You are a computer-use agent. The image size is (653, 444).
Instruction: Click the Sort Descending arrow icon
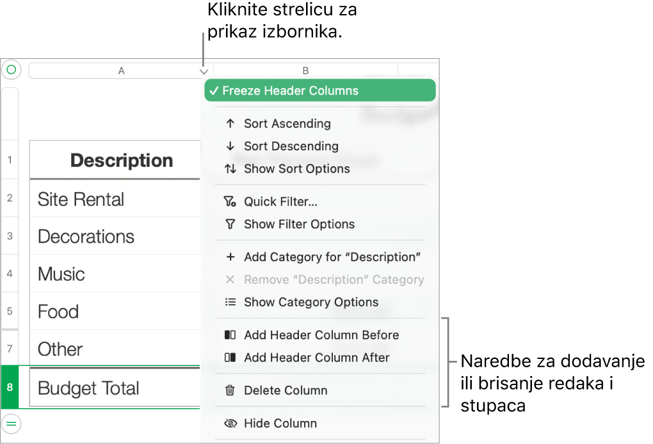tap(230, 147)
